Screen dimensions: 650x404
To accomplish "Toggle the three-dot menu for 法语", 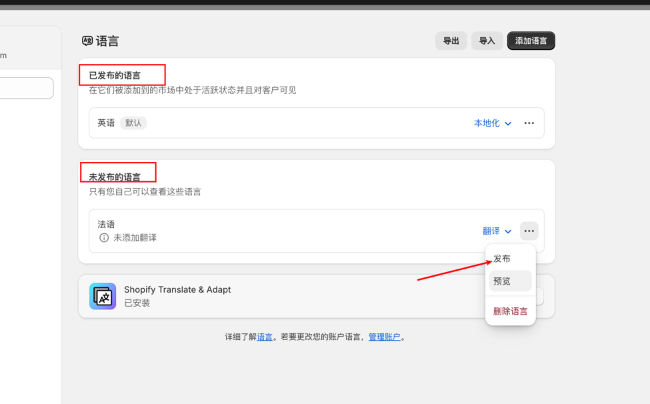I will point(529,231).
